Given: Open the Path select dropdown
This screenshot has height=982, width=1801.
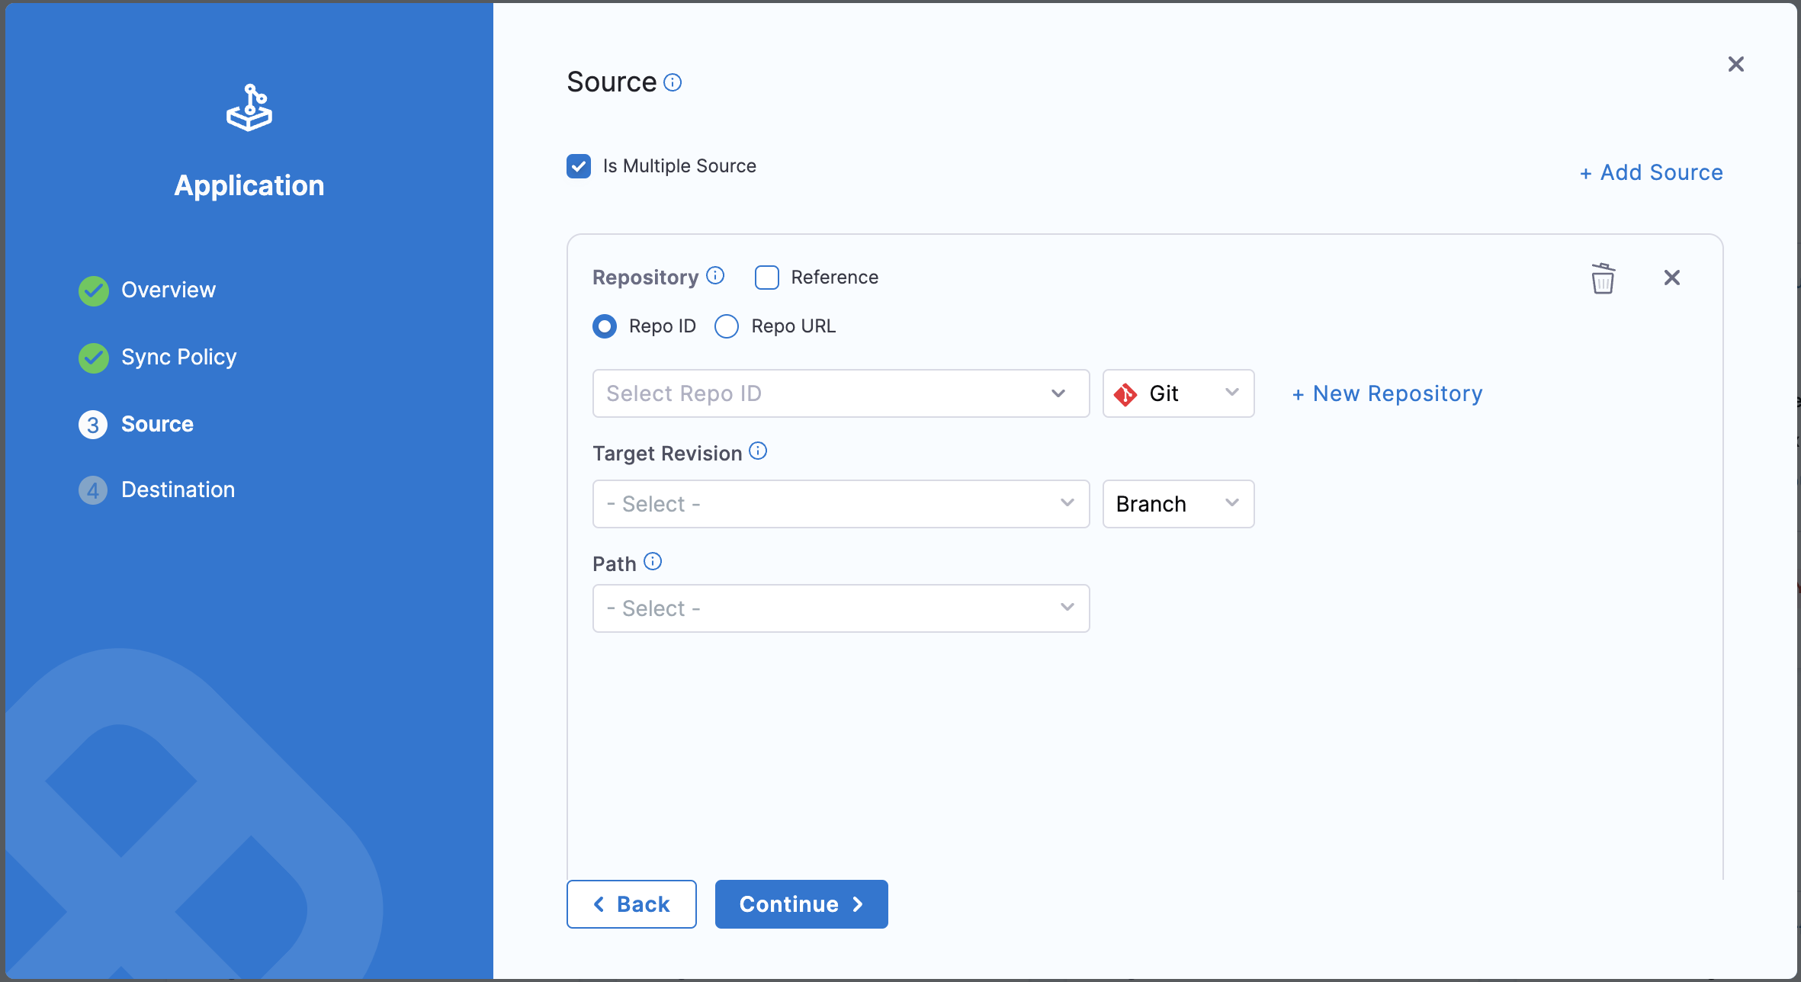Looking at the screenshot, I should tap(841, 608).
